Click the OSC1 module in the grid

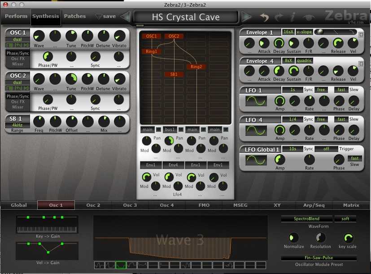tap(151, 36)
